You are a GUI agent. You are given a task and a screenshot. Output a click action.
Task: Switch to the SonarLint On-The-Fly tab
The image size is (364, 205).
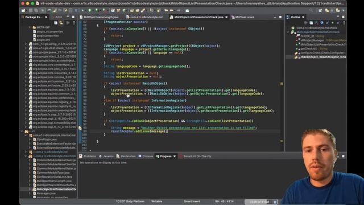pos(195,156)
